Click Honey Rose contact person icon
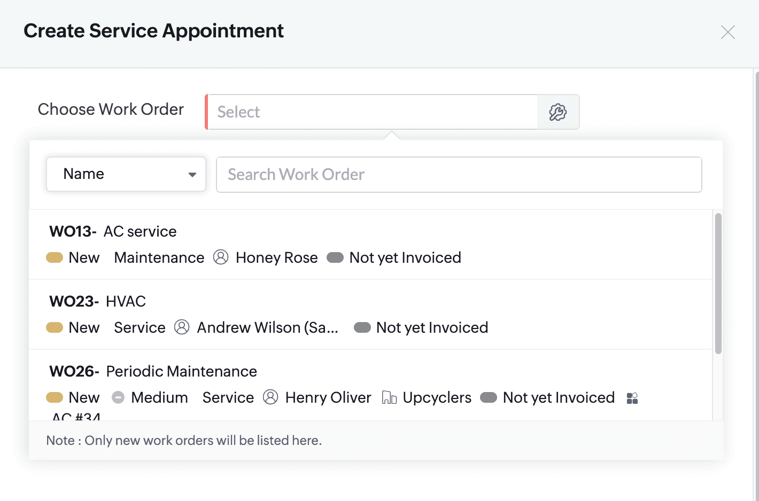 221,257
